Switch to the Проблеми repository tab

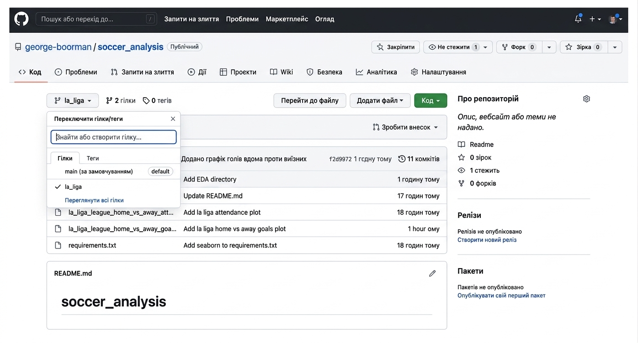[x=76, y=72]
